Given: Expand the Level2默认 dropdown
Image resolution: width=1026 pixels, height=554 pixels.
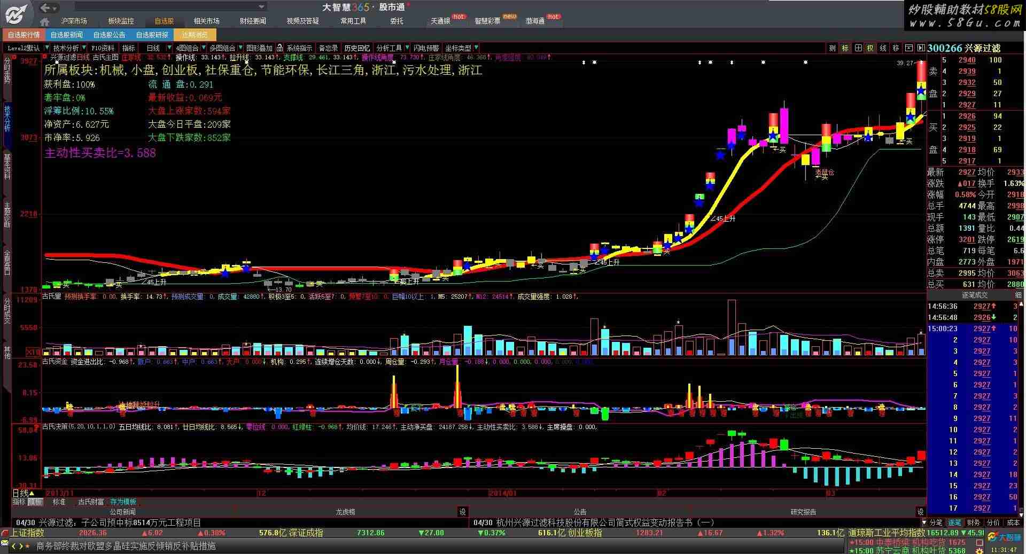Looking at the screenshot, I should tap(48, 48).
